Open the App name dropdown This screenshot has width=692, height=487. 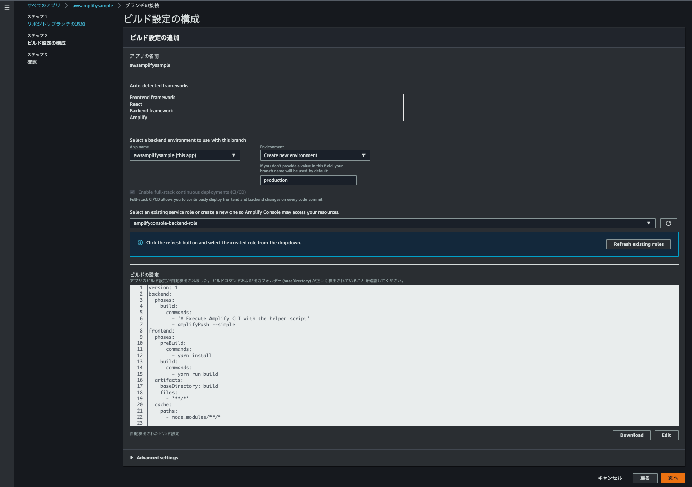tap(185, 155)
